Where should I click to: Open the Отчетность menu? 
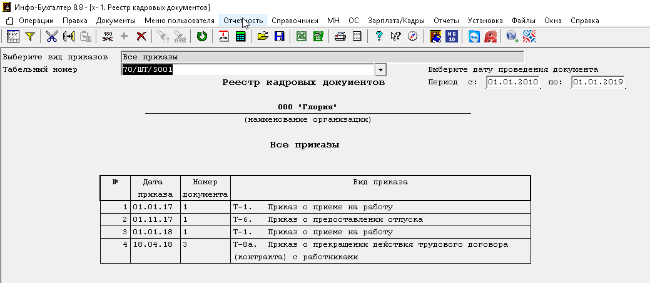(x=243, y=21)
